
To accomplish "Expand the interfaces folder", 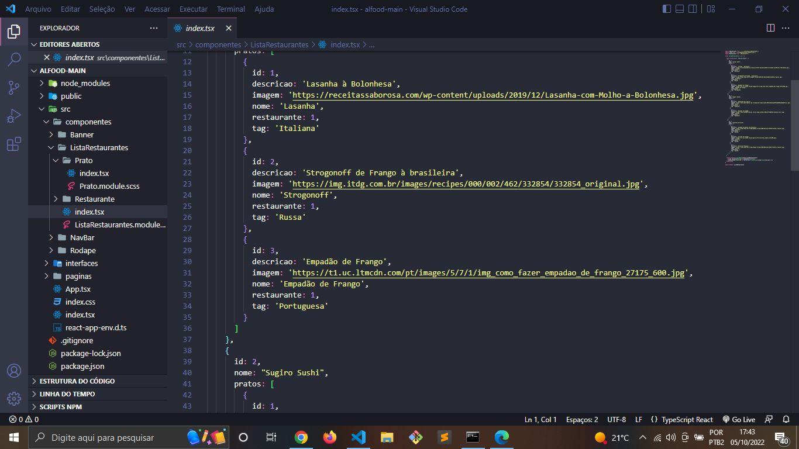I will pos(81,263).
